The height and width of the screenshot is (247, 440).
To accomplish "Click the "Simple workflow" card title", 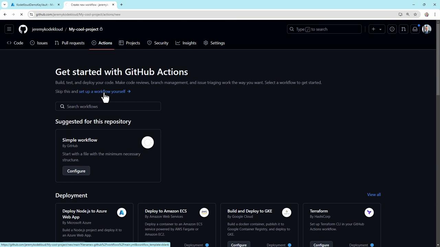I will [80, 140].
